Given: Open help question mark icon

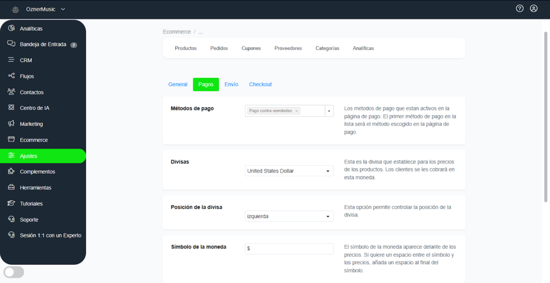Looking at the screenshot, I should pos(519,9).
